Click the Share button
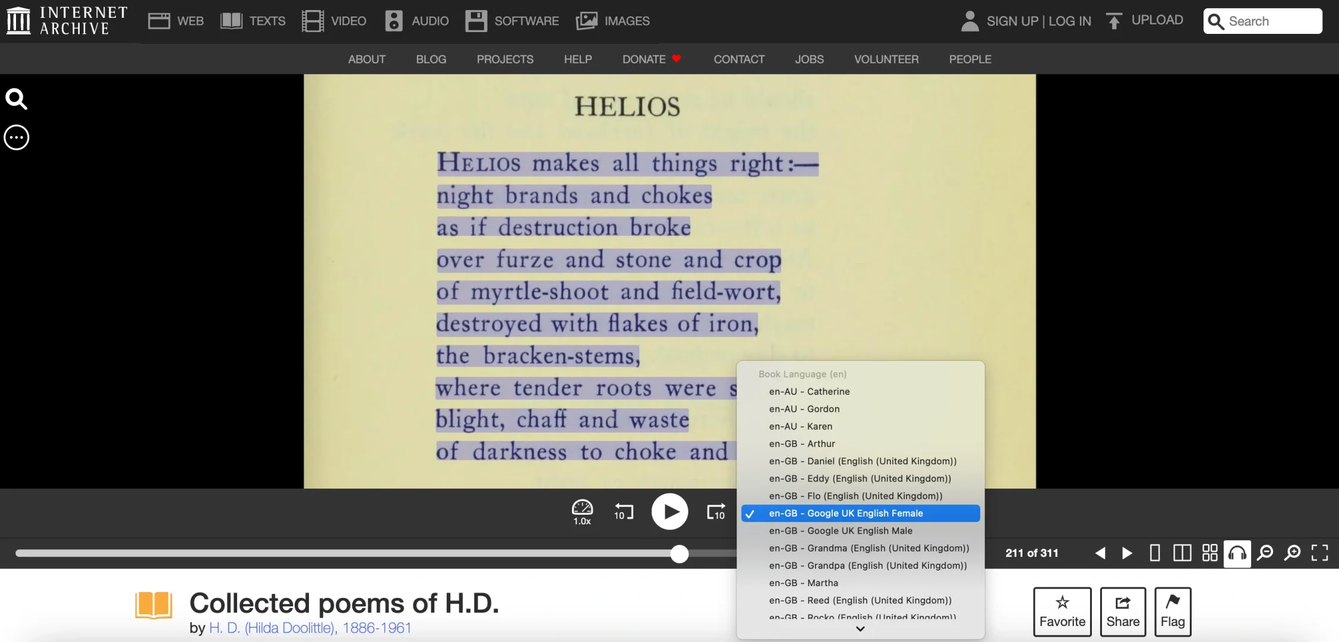This screenshot has width=1339, height=642. tap(1123, 612)
